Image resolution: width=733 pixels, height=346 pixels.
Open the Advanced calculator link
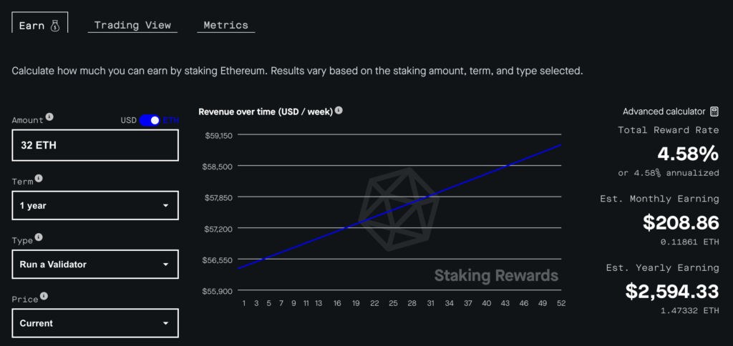tap(664, 112)
